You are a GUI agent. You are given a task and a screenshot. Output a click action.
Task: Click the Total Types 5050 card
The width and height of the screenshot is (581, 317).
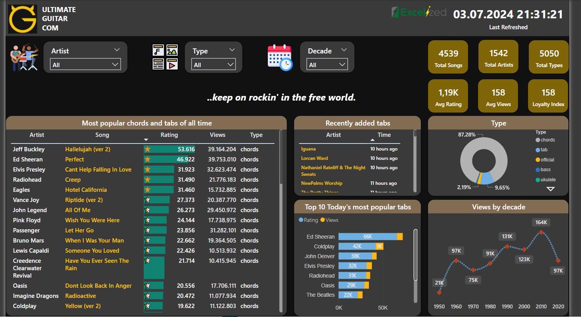tap(549, 57)
